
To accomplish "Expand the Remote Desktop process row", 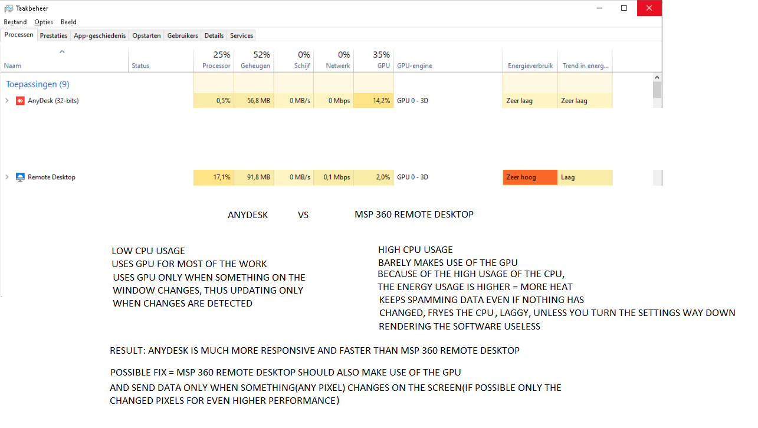I will point(7,177).
